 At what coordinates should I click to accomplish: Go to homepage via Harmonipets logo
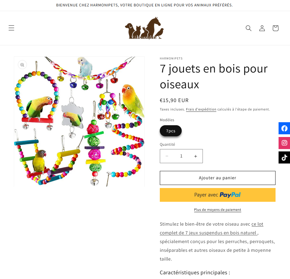pos(144,28)
